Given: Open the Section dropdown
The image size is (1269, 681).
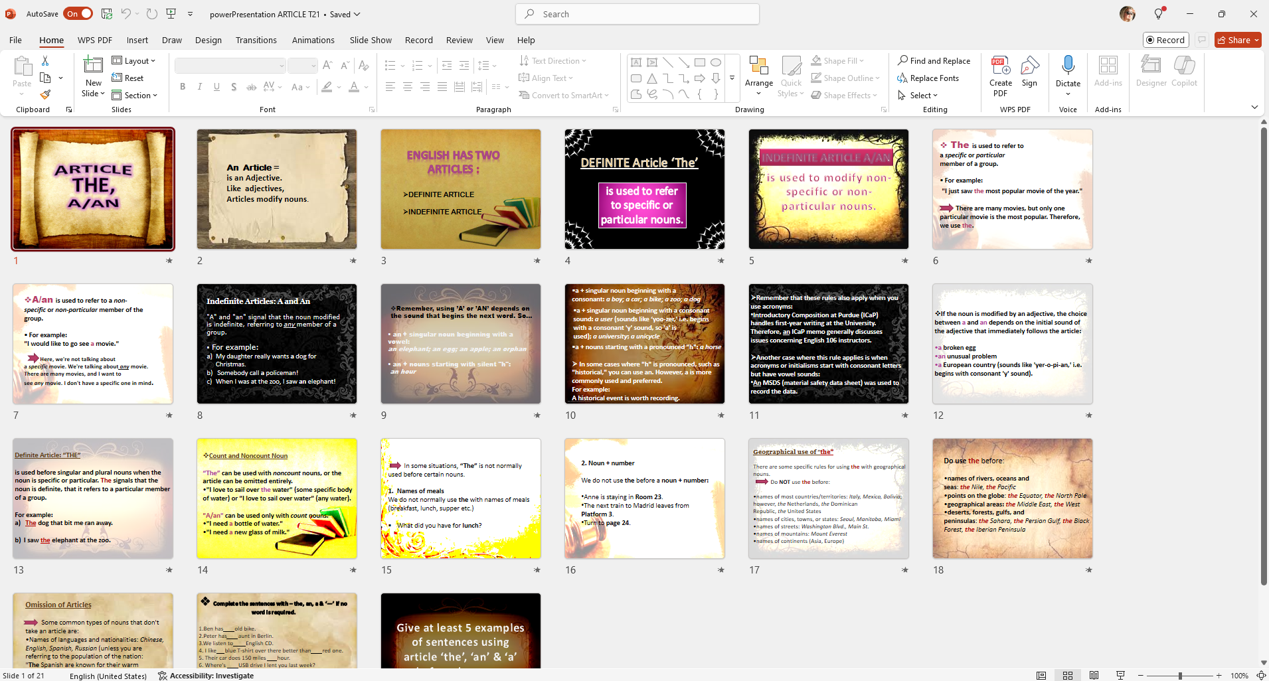Looking at the screenshot, I should pos(135,95).
